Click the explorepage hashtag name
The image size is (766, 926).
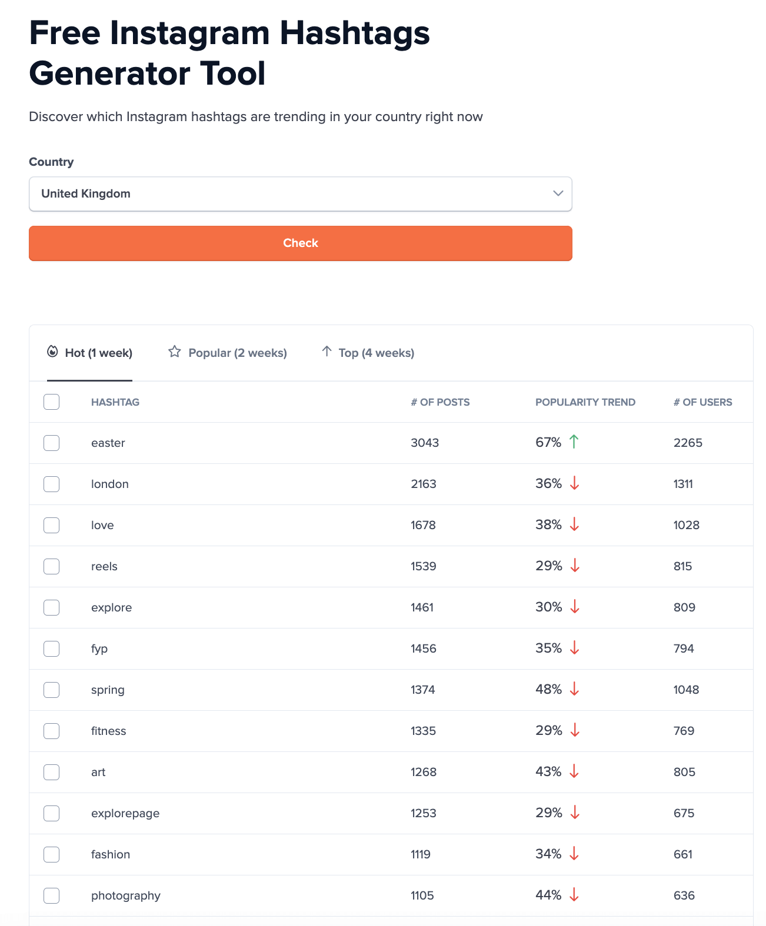click(125, 813)
